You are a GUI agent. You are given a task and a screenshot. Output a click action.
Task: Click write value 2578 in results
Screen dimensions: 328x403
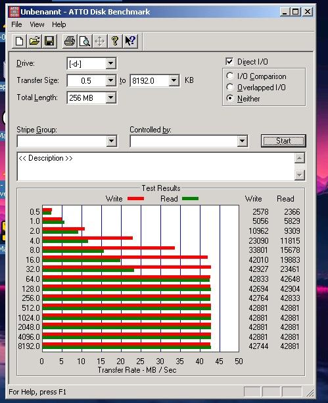click(x=260, y=212)
